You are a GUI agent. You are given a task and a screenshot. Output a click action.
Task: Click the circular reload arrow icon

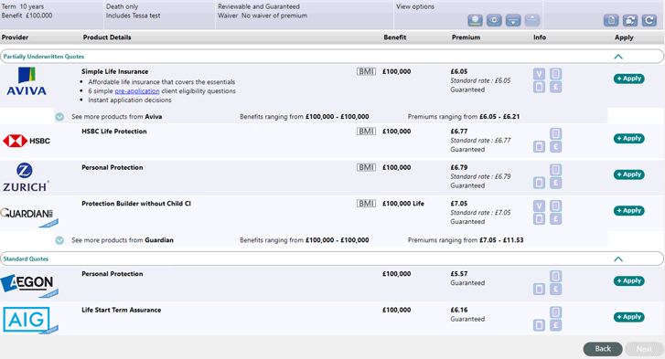point(649,20)
